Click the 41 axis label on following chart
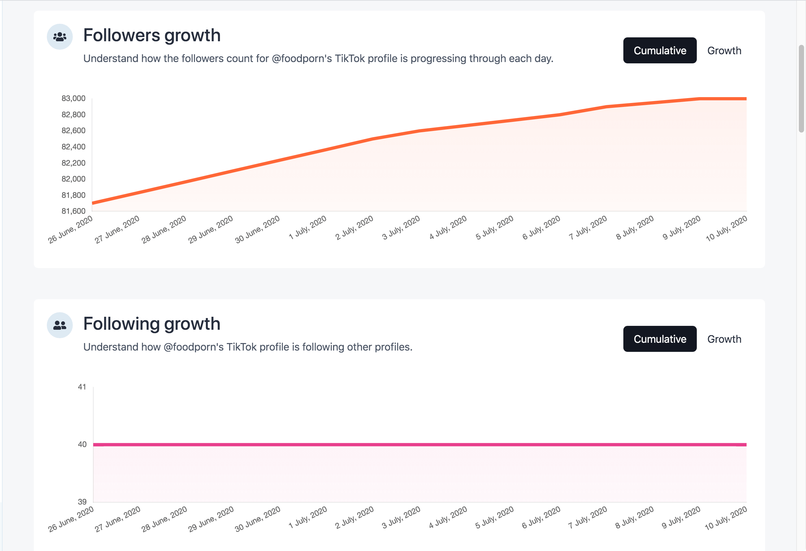The image size is (806, 551). click(x=83, y=387)
